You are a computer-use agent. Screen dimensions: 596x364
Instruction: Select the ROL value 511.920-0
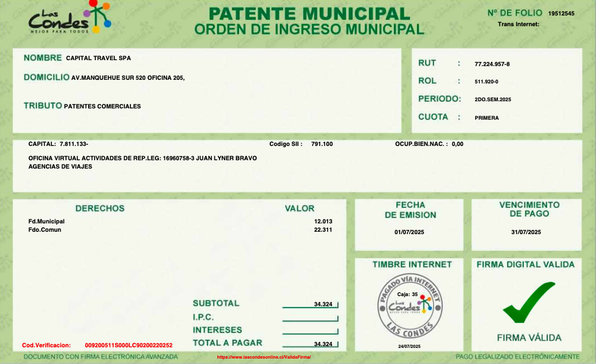click(x=486, y=82)
